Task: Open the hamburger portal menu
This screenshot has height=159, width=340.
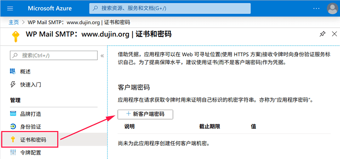Action: pyautogui.click(x=10, y=9)
